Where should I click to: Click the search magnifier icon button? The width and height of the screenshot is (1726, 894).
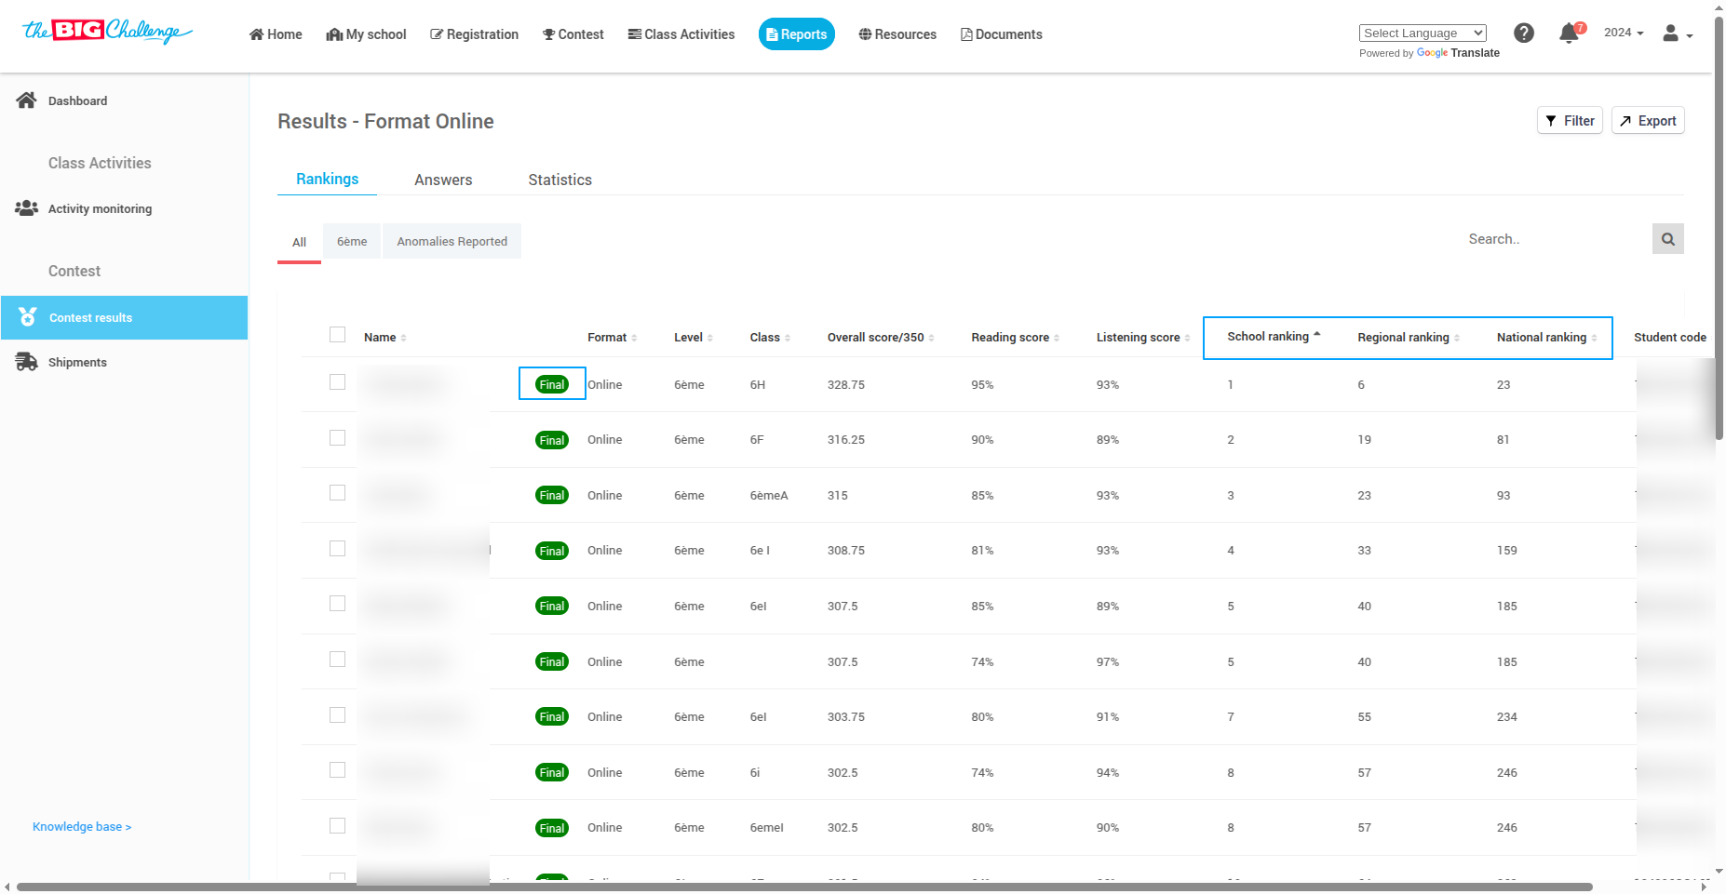pyautogui.click(x=1667, y=239)
